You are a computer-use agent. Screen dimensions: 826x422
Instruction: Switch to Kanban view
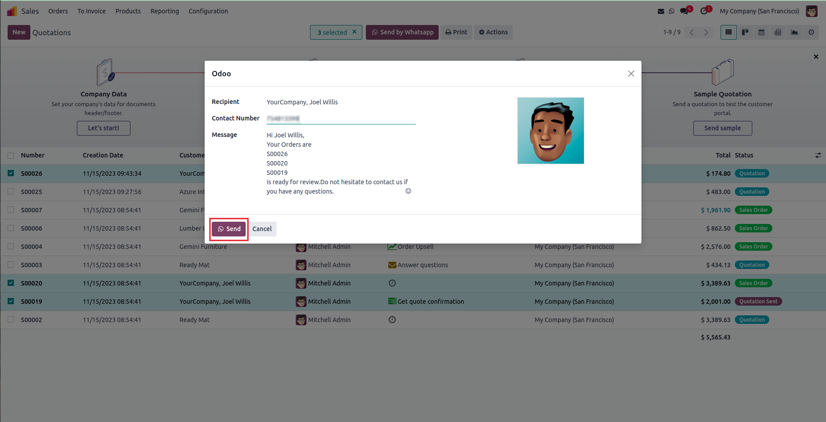click(745, 32)
